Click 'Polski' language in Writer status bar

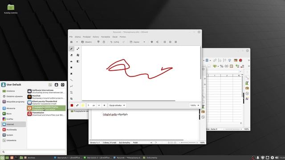coord(135,143)
